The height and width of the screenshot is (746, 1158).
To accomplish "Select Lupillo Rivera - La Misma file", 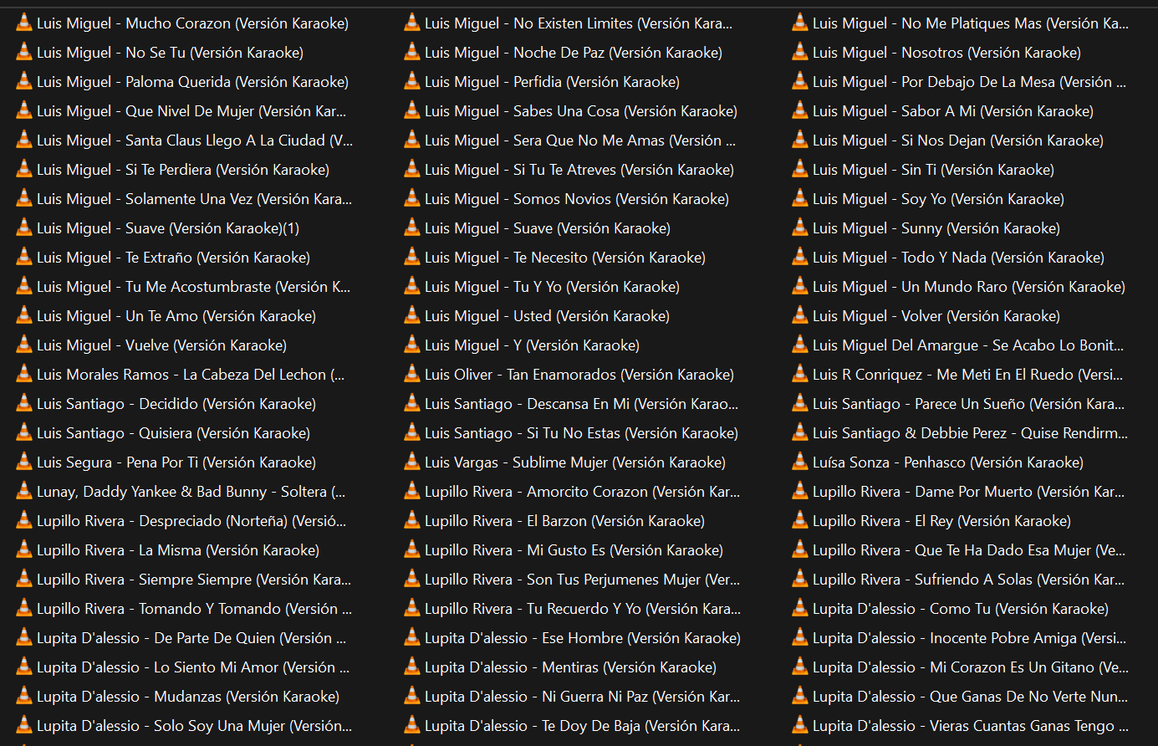I will pyautogui.click(x=177, y=550).
